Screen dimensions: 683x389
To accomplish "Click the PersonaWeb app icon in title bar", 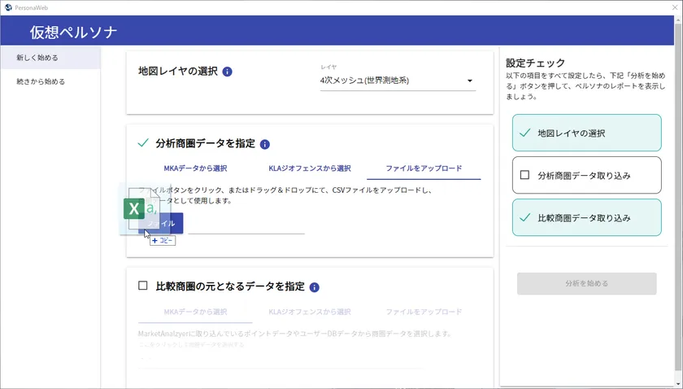I will click(7, 7).
